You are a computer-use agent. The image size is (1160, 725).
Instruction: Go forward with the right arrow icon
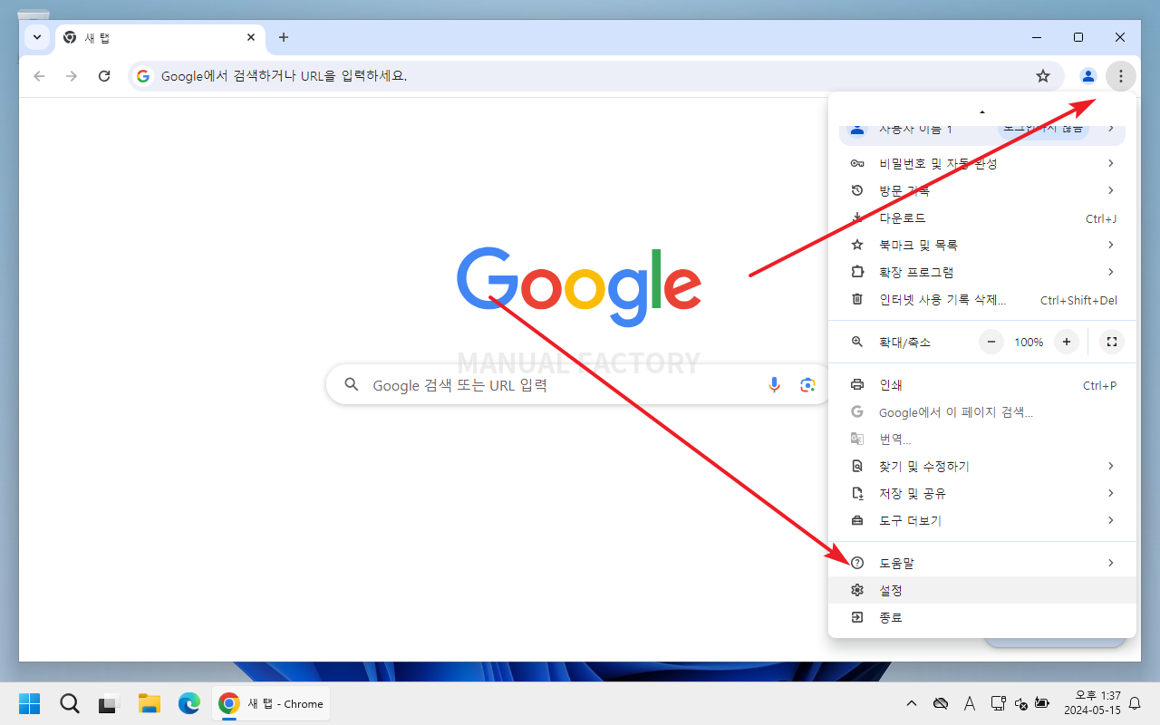[72, 76]
